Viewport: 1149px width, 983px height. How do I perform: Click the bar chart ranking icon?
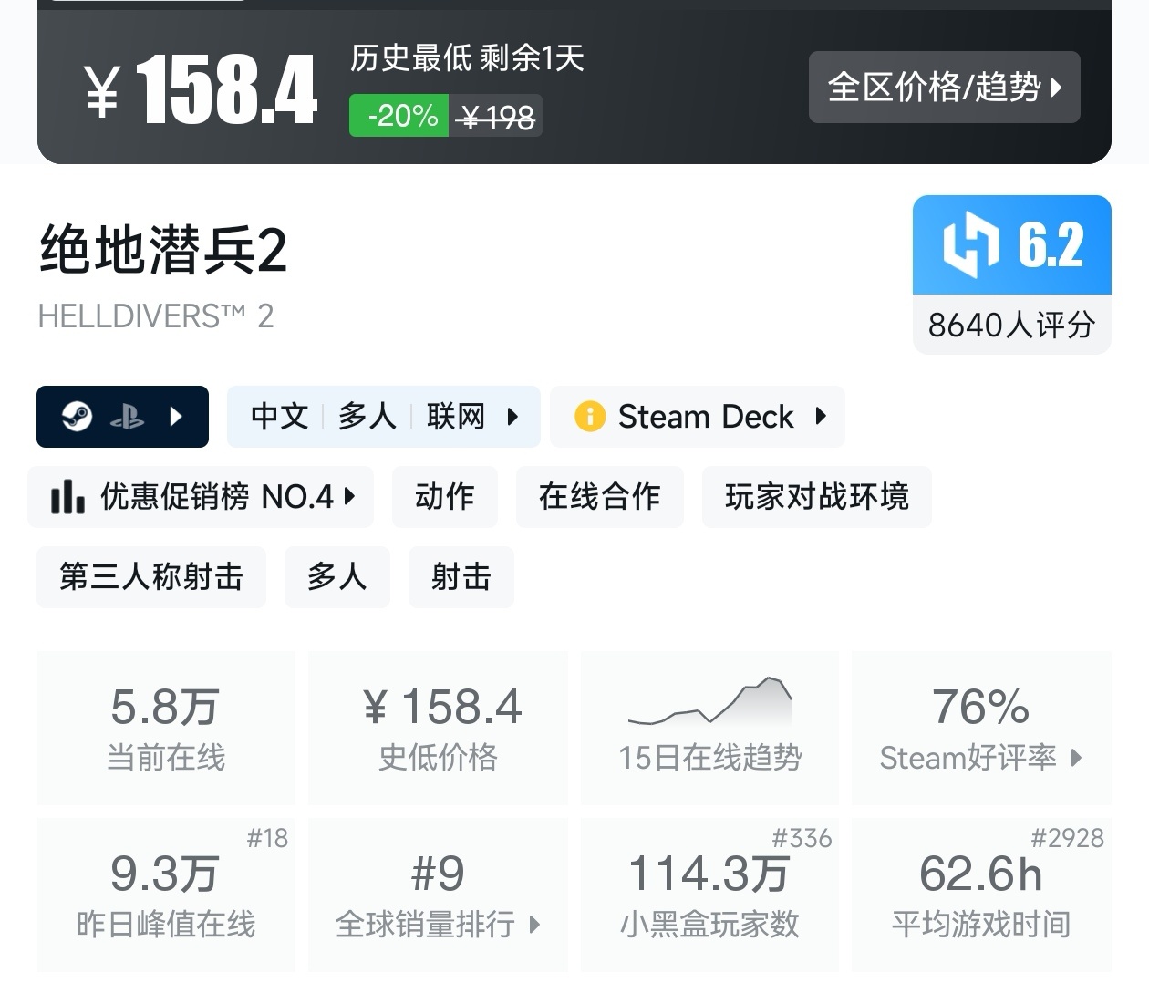click(x=68, y=498)
